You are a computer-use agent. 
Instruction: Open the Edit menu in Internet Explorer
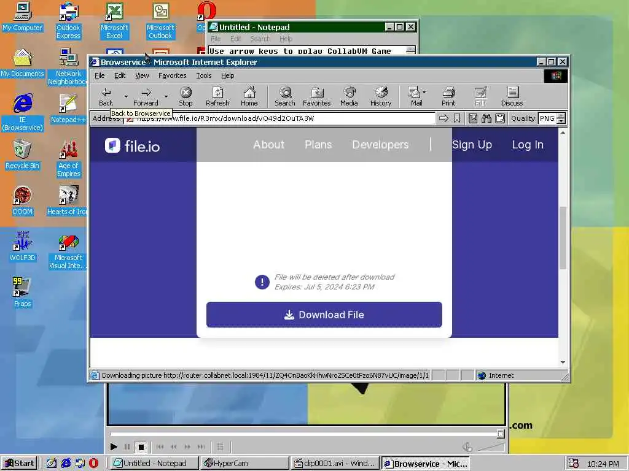click(120, 75)
